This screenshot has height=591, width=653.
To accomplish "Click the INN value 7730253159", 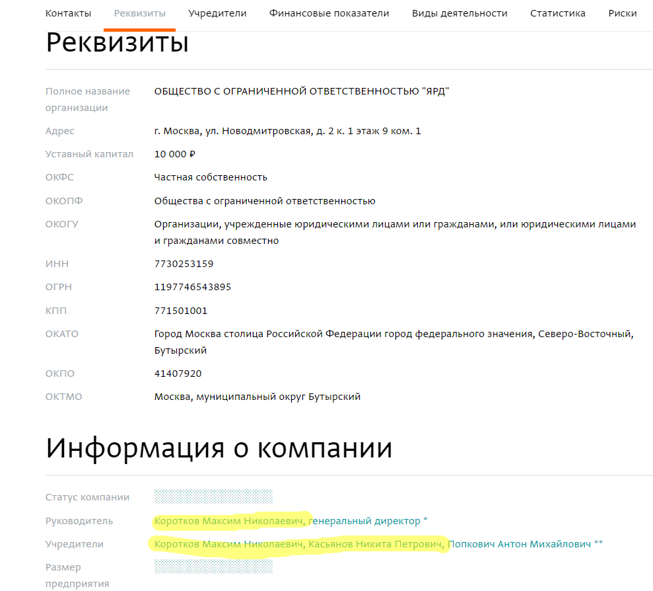I will (184, 264).
